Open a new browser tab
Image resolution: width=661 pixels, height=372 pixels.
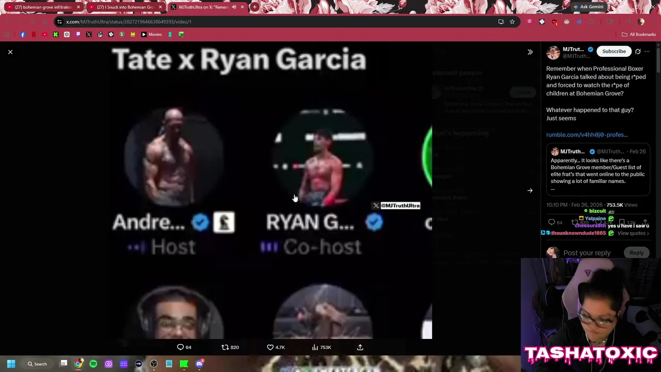(255, 7)
